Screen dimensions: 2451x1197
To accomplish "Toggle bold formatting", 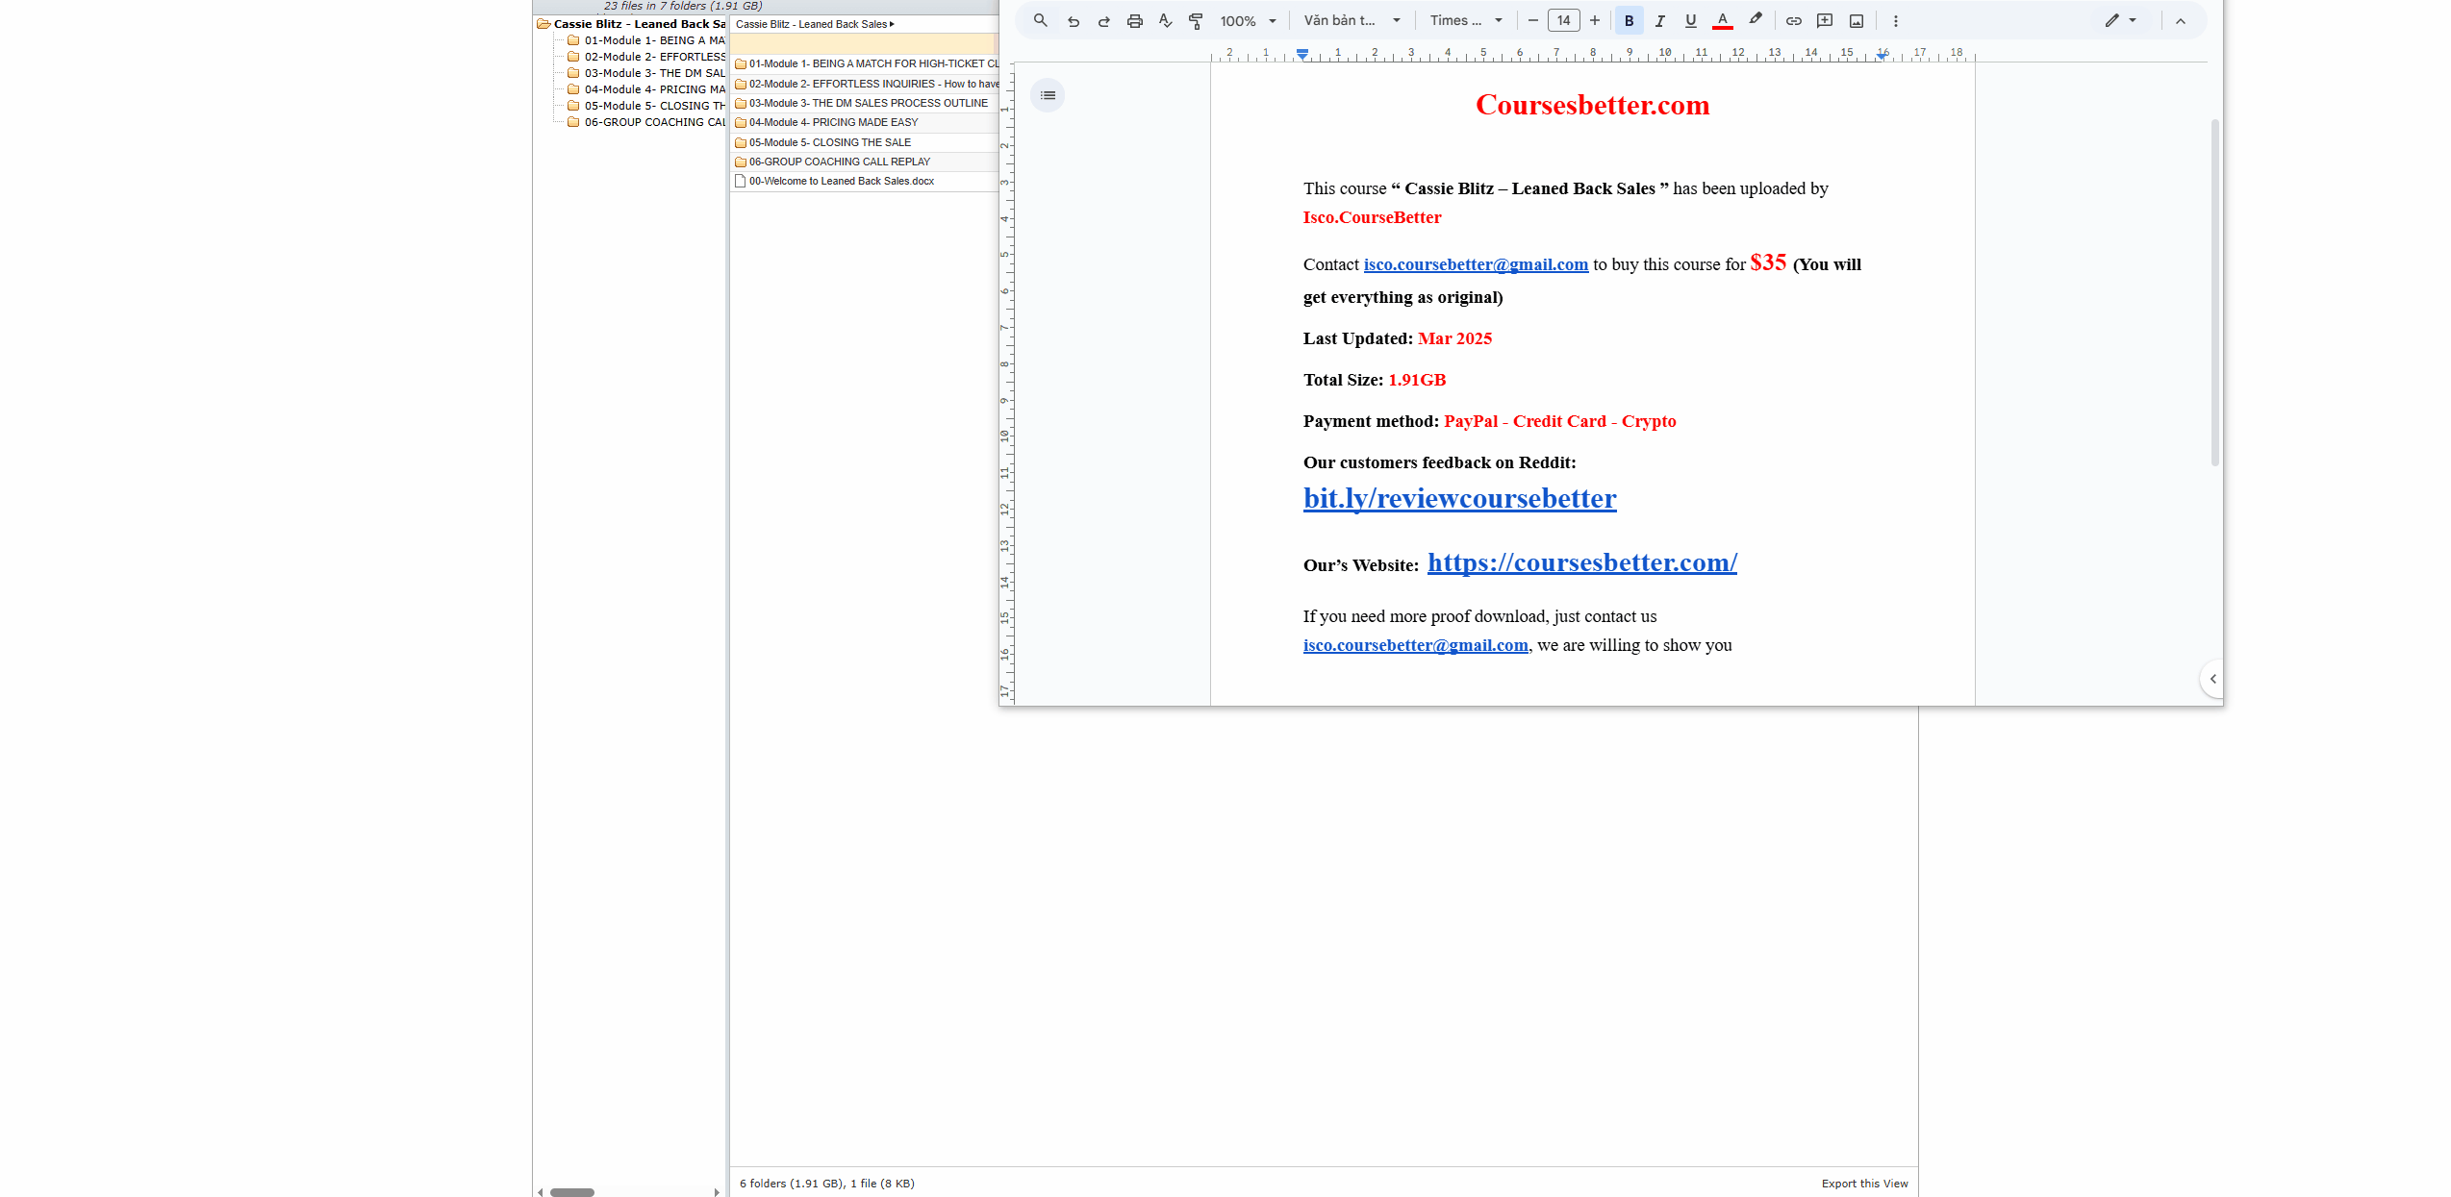I will pos(1630,20).
